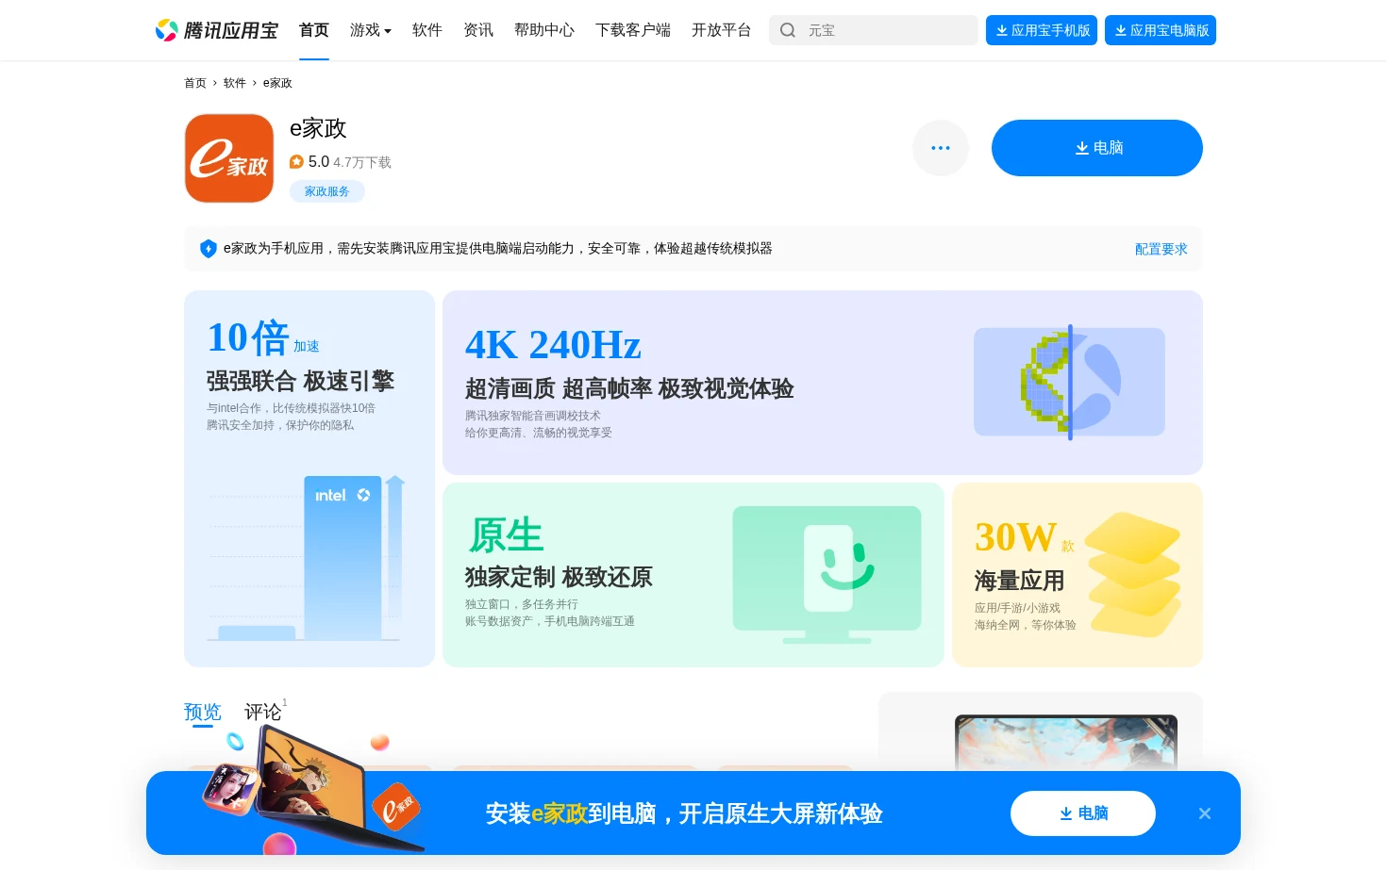Switch to the 评论 tab

[x=263, y=712]
